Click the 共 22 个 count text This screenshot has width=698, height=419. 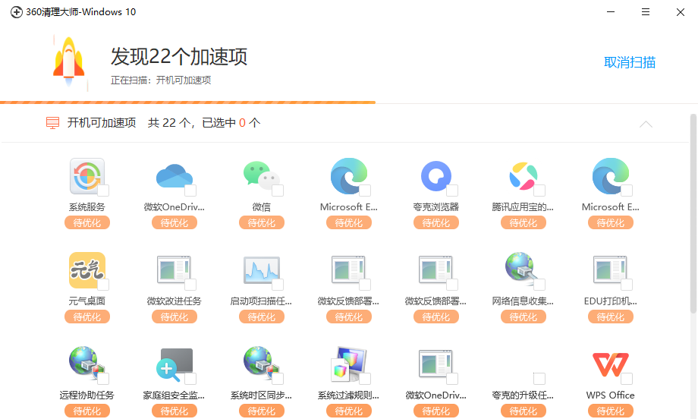pos(170,123)
